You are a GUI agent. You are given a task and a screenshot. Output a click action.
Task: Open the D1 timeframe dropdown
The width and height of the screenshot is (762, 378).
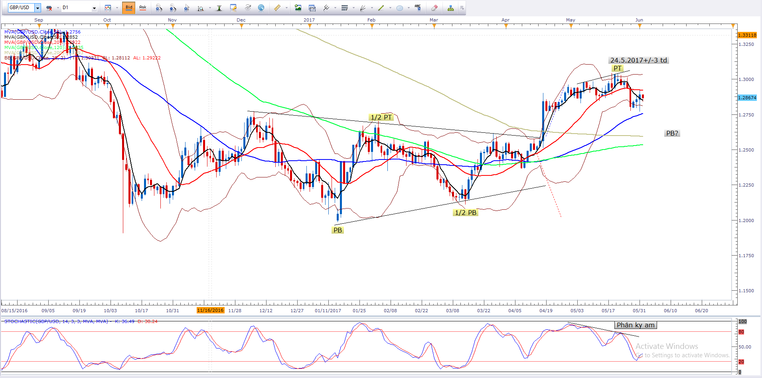(x=94, y=8)
